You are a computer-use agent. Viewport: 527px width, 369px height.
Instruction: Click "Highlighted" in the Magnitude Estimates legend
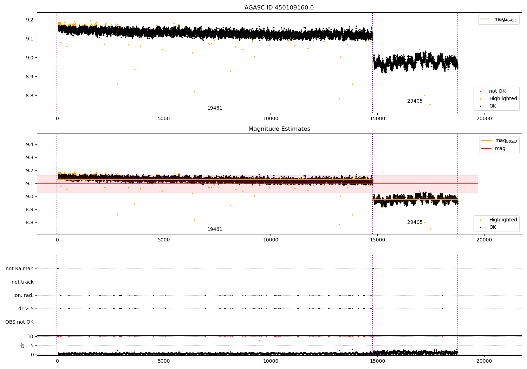[503, 220]
